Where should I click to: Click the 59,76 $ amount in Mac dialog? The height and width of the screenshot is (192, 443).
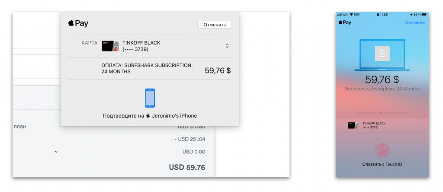click(218, 70)
